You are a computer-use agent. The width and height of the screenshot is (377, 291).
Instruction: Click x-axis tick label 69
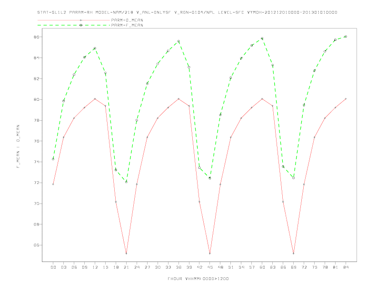[294, 267]
